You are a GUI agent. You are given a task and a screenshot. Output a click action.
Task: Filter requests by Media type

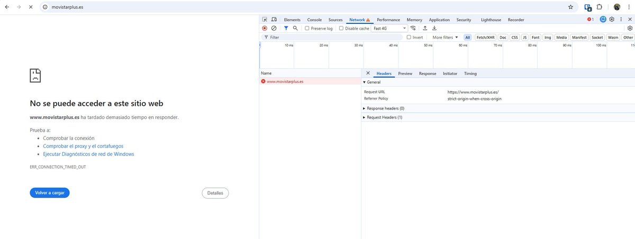click(561, 38)
